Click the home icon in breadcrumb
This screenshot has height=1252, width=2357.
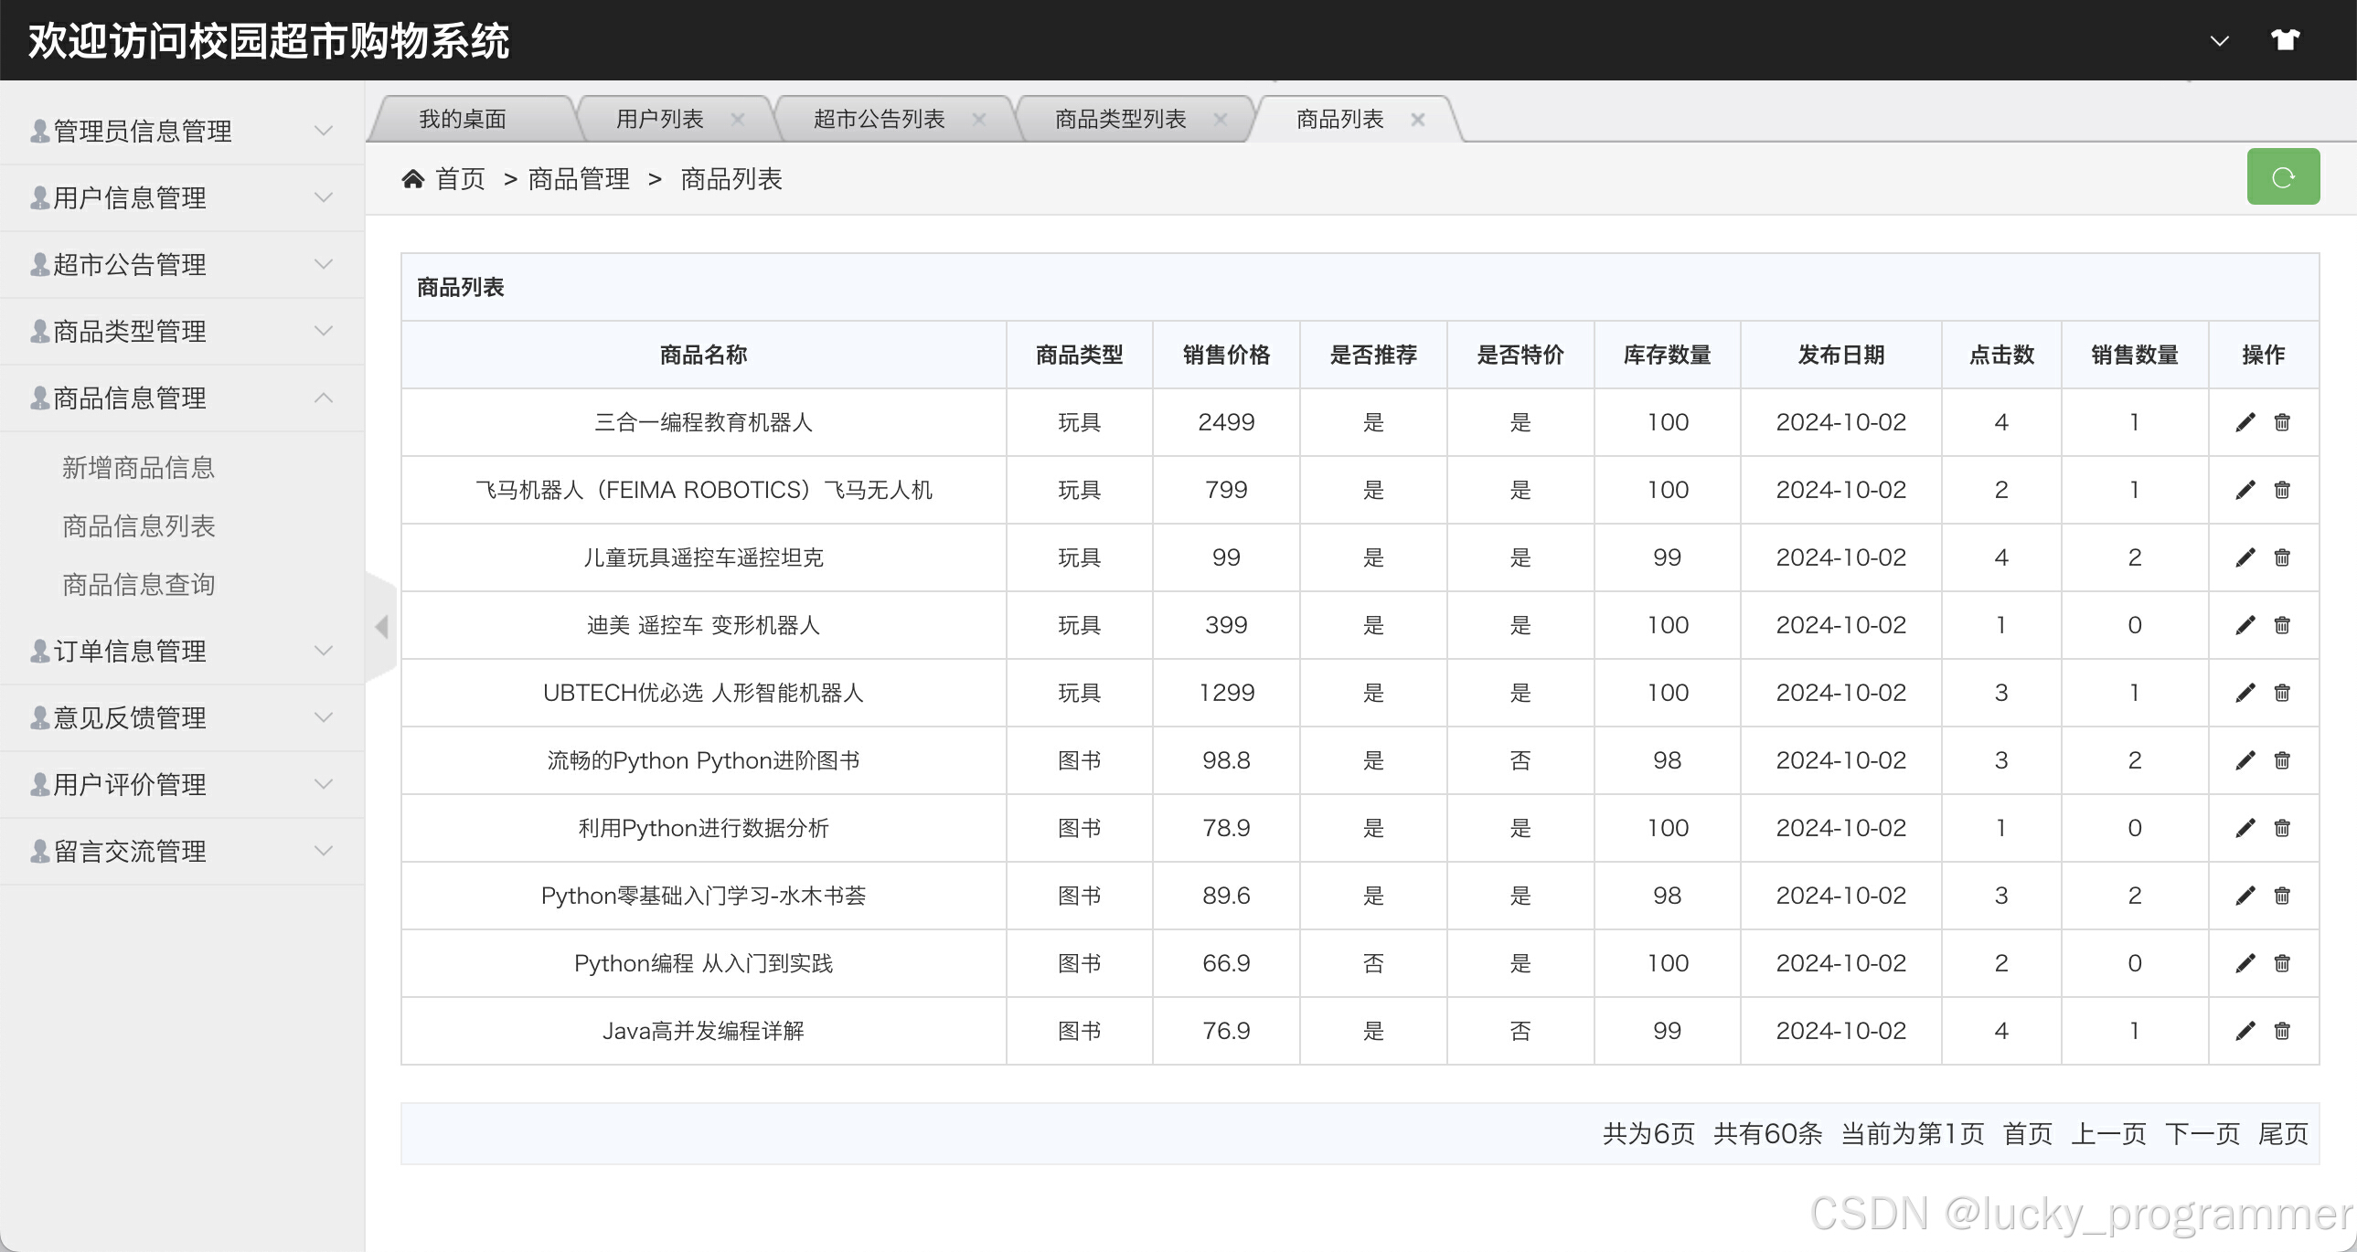click(x=412, y=179)
